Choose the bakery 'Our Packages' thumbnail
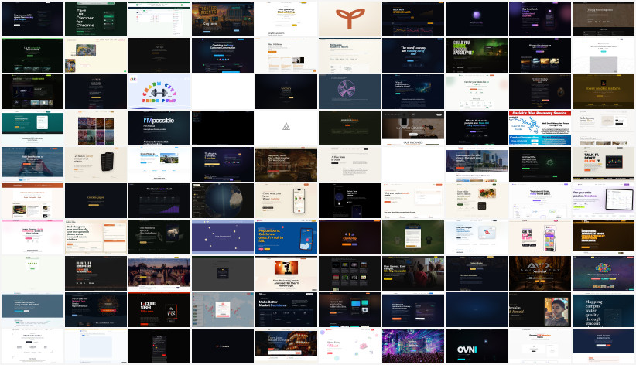Image resolution: width=636 pixels, height=365 pixels. [x=413, y=128]
